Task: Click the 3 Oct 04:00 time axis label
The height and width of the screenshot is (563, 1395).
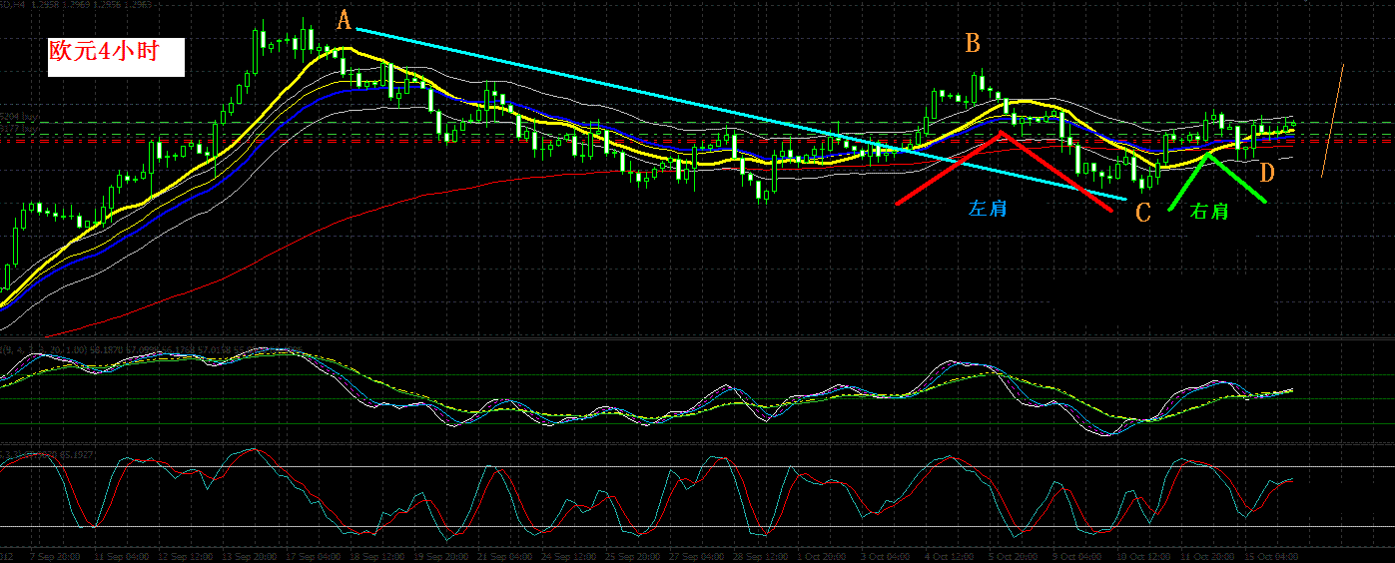Action: (x=886, y=555)
